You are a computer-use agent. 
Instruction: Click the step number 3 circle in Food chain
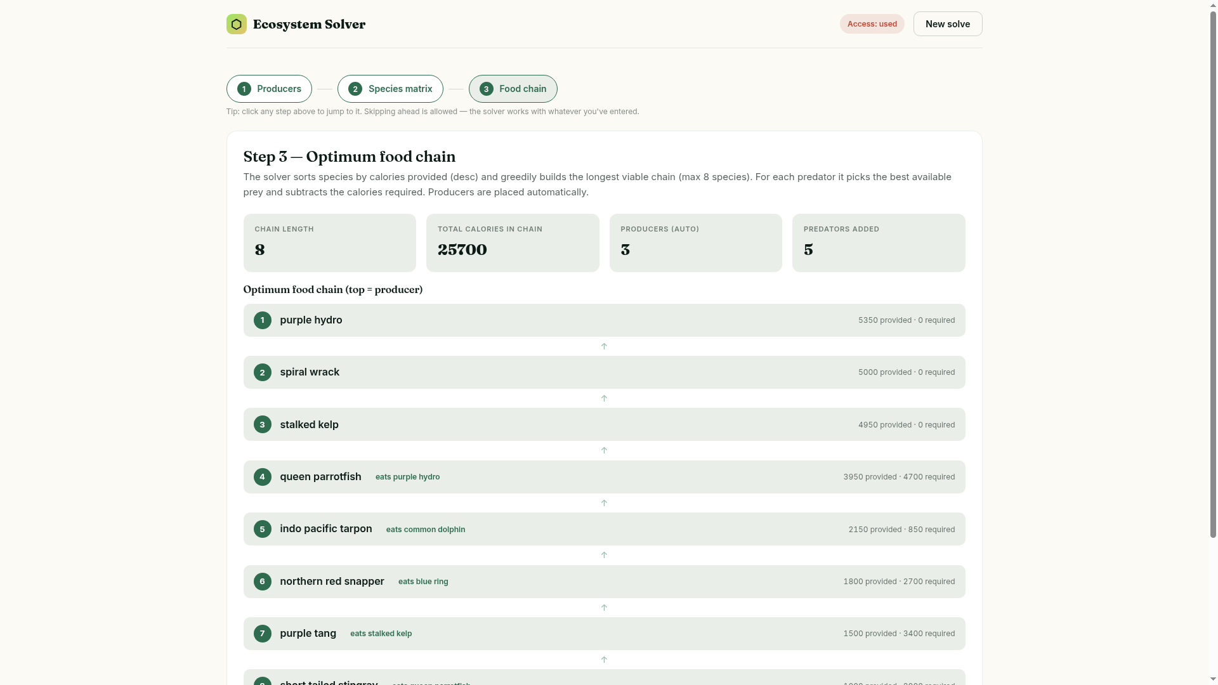pos(487,89)
